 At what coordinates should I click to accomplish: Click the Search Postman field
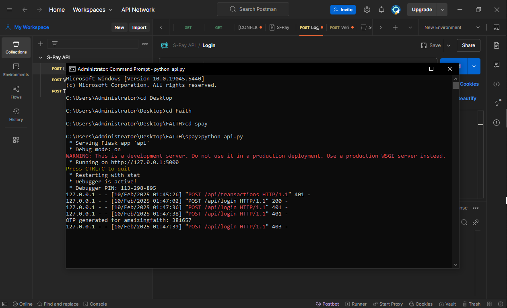pyautogui.click(x=253, y=9)
